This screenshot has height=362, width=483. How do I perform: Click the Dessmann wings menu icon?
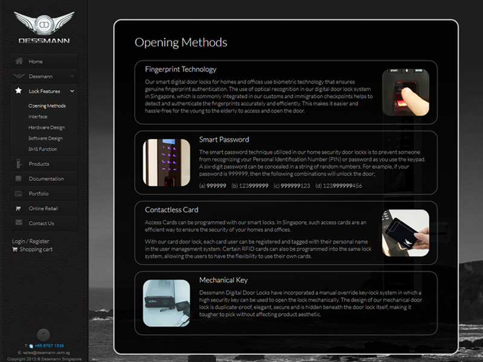[x=19, y=76]
